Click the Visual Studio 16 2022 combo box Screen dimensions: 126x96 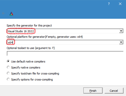pos(65,31)
